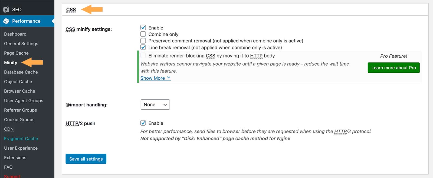Navigate to CDN settings

click(9, 129)
